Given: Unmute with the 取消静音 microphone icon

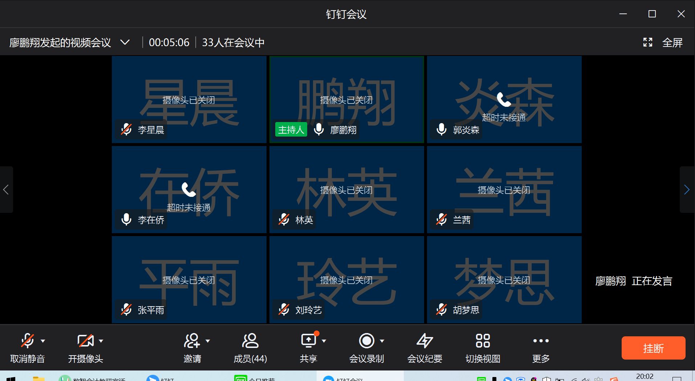Looking at the screenshot, I should click(28, 341).
